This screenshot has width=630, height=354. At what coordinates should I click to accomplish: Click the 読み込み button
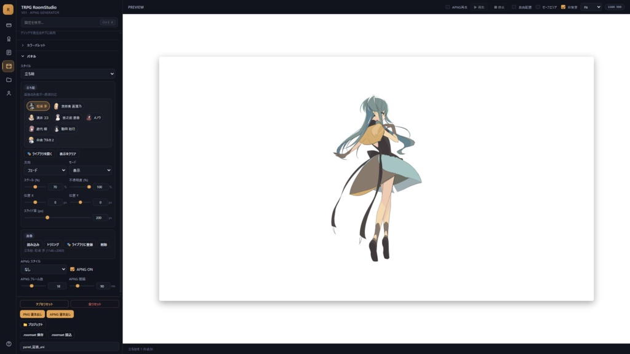tap(33, 245)
